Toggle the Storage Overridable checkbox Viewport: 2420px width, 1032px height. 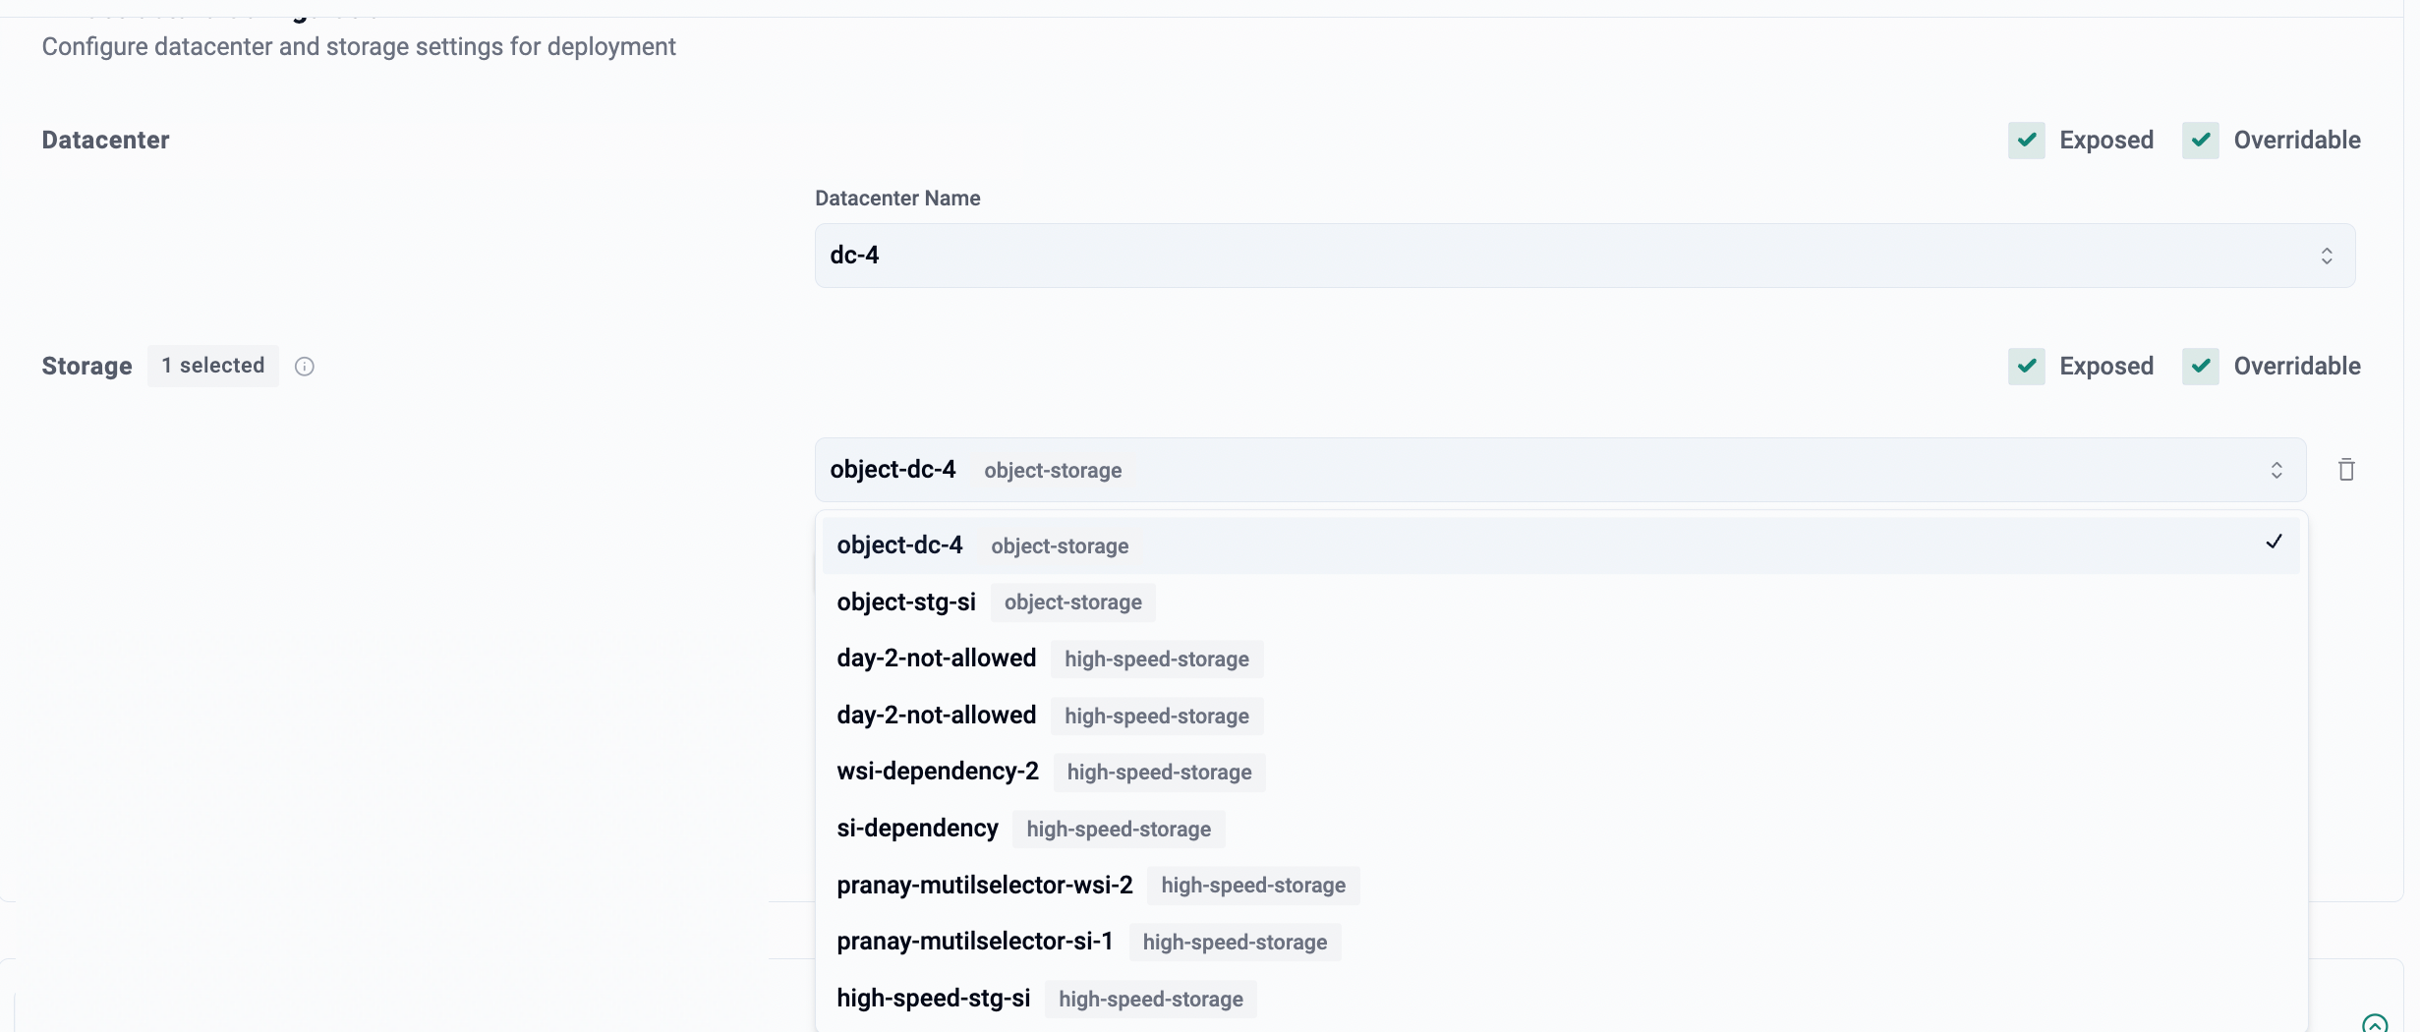(2201, 367)
